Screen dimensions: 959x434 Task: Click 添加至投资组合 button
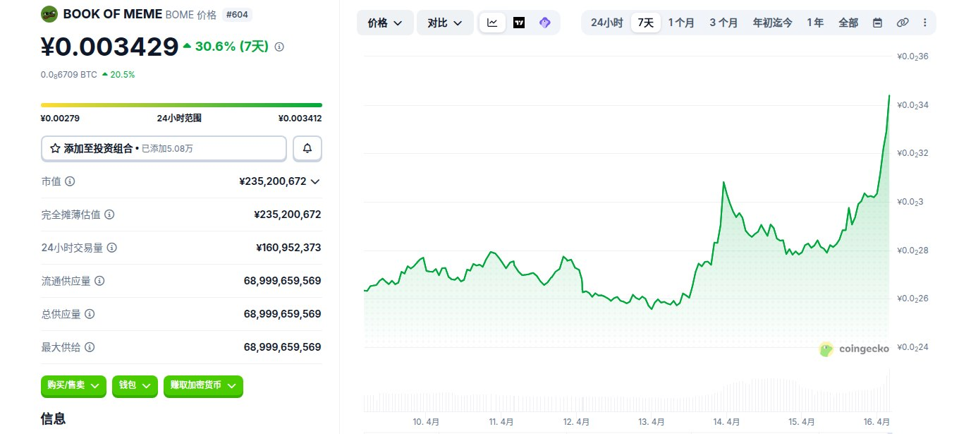coord(164,149)
